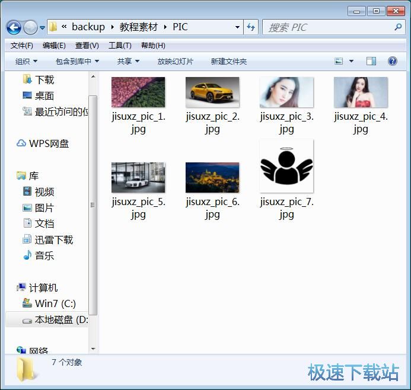Select jisuxz_pic_7.jpg angel icon thumbnail
411x390 pixels.
(x=286, y=166)
